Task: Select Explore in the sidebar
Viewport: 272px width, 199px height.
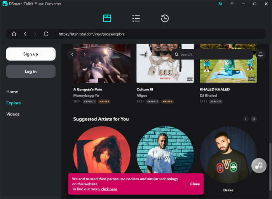Action: [x=14, y=103]
